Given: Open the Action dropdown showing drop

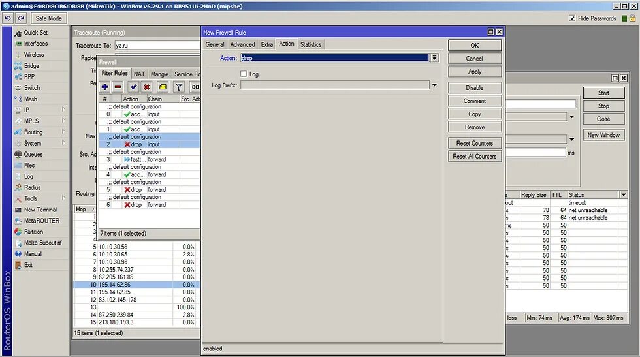Looking at the screenshot, I should pyautogui.click(x=435, y=58).
